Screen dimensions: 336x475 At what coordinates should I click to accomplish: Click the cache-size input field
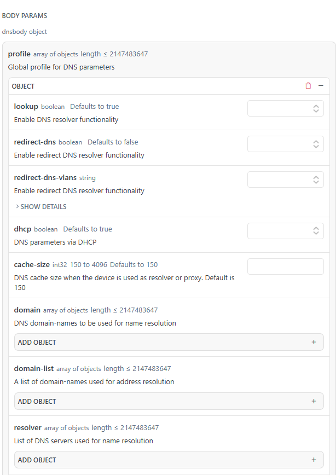[x=286, y=267]
